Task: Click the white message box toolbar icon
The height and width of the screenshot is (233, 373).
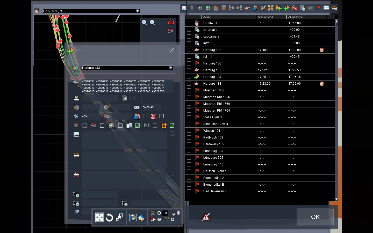Action: pyautogui.click(x=326, y=8)
